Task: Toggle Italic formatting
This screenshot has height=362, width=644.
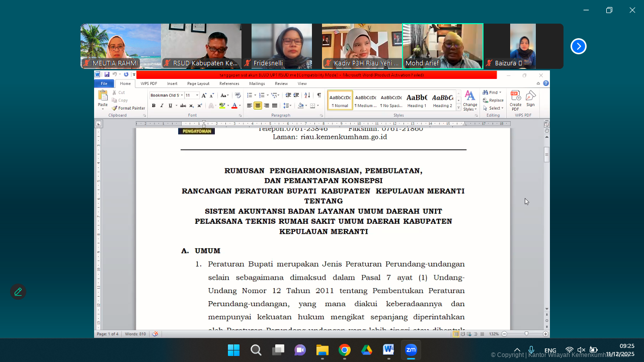Action: tap(162, 106)
